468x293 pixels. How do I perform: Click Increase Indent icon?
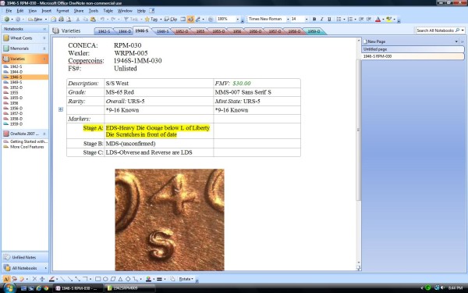[x=369, y=19]
